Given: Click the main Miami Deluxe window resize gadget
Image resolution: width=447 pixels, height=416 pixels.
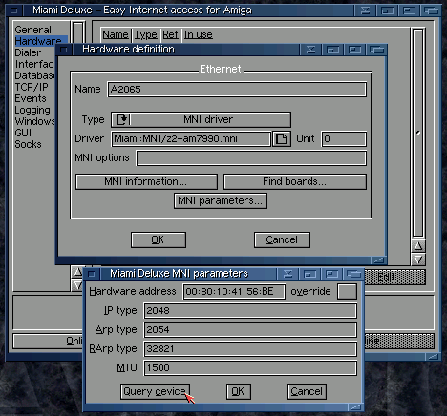Looking at the screenshot, I should tap(433, 357).
